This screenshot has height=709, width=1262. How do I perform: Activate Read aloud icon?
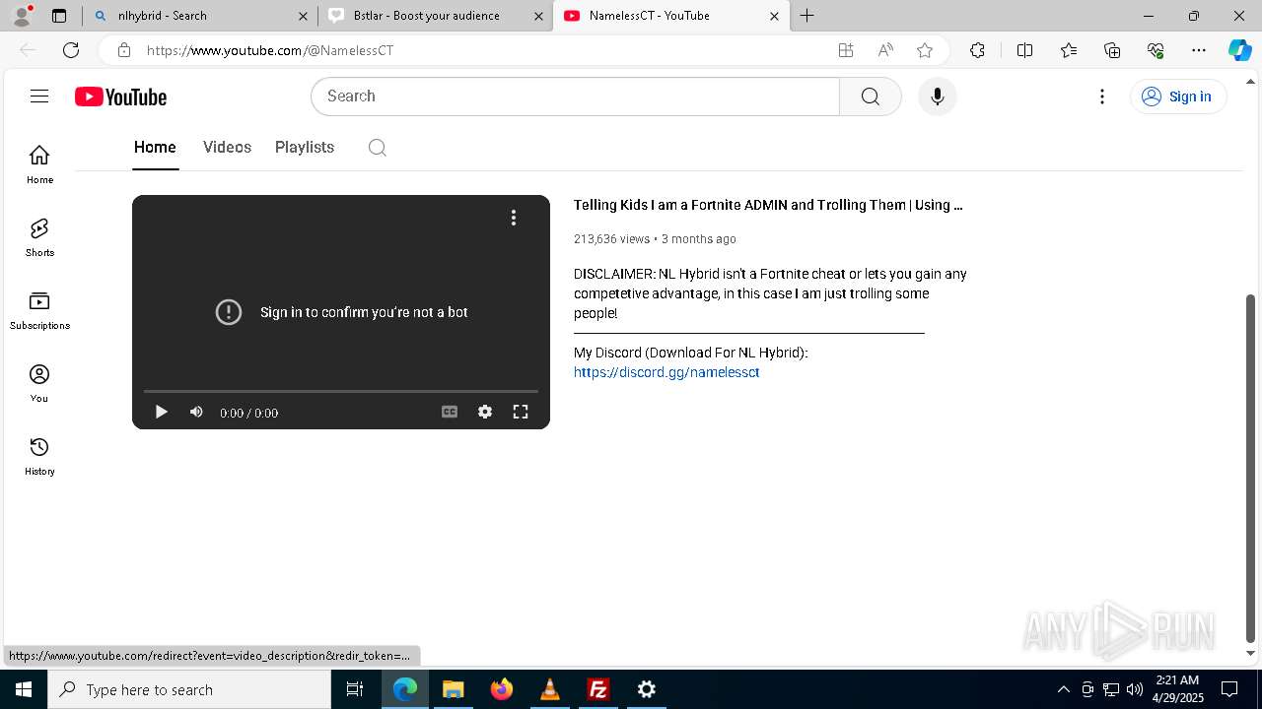click(x=885, y=50)
